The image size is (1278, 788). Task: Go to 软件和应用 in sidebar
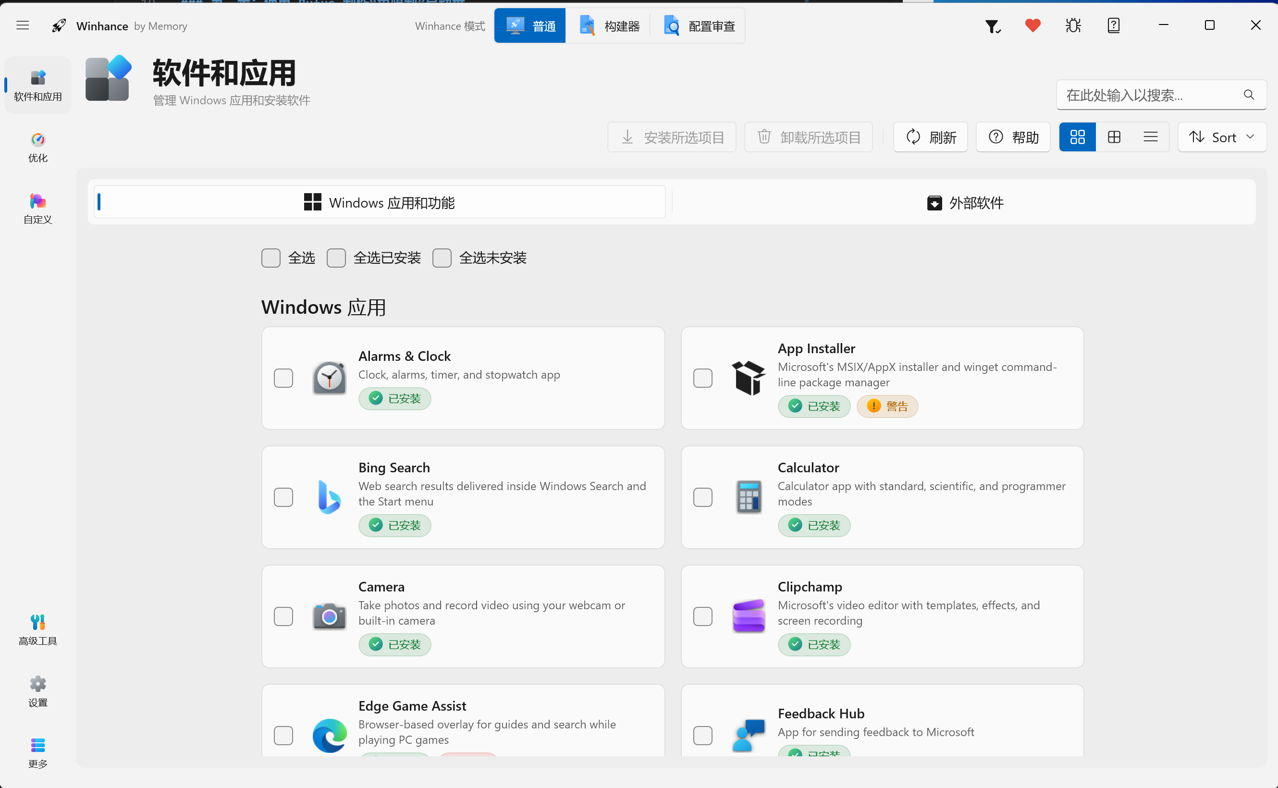38,85
